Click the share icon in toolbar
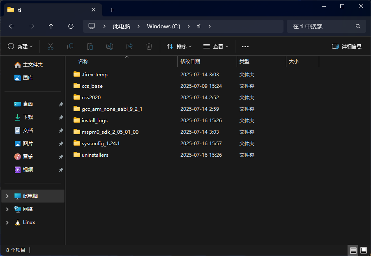This screenshot has height=256, width=371. (129, 46)
